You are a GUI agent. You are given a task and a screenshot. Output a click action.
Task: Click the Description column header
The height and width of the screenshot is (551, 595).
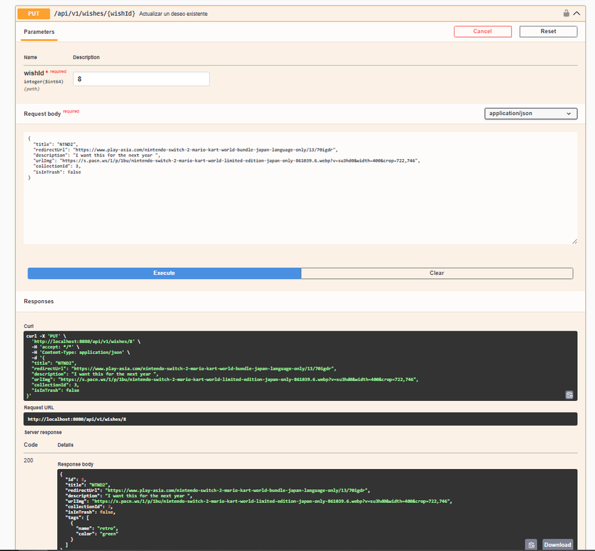click(86, 57)
